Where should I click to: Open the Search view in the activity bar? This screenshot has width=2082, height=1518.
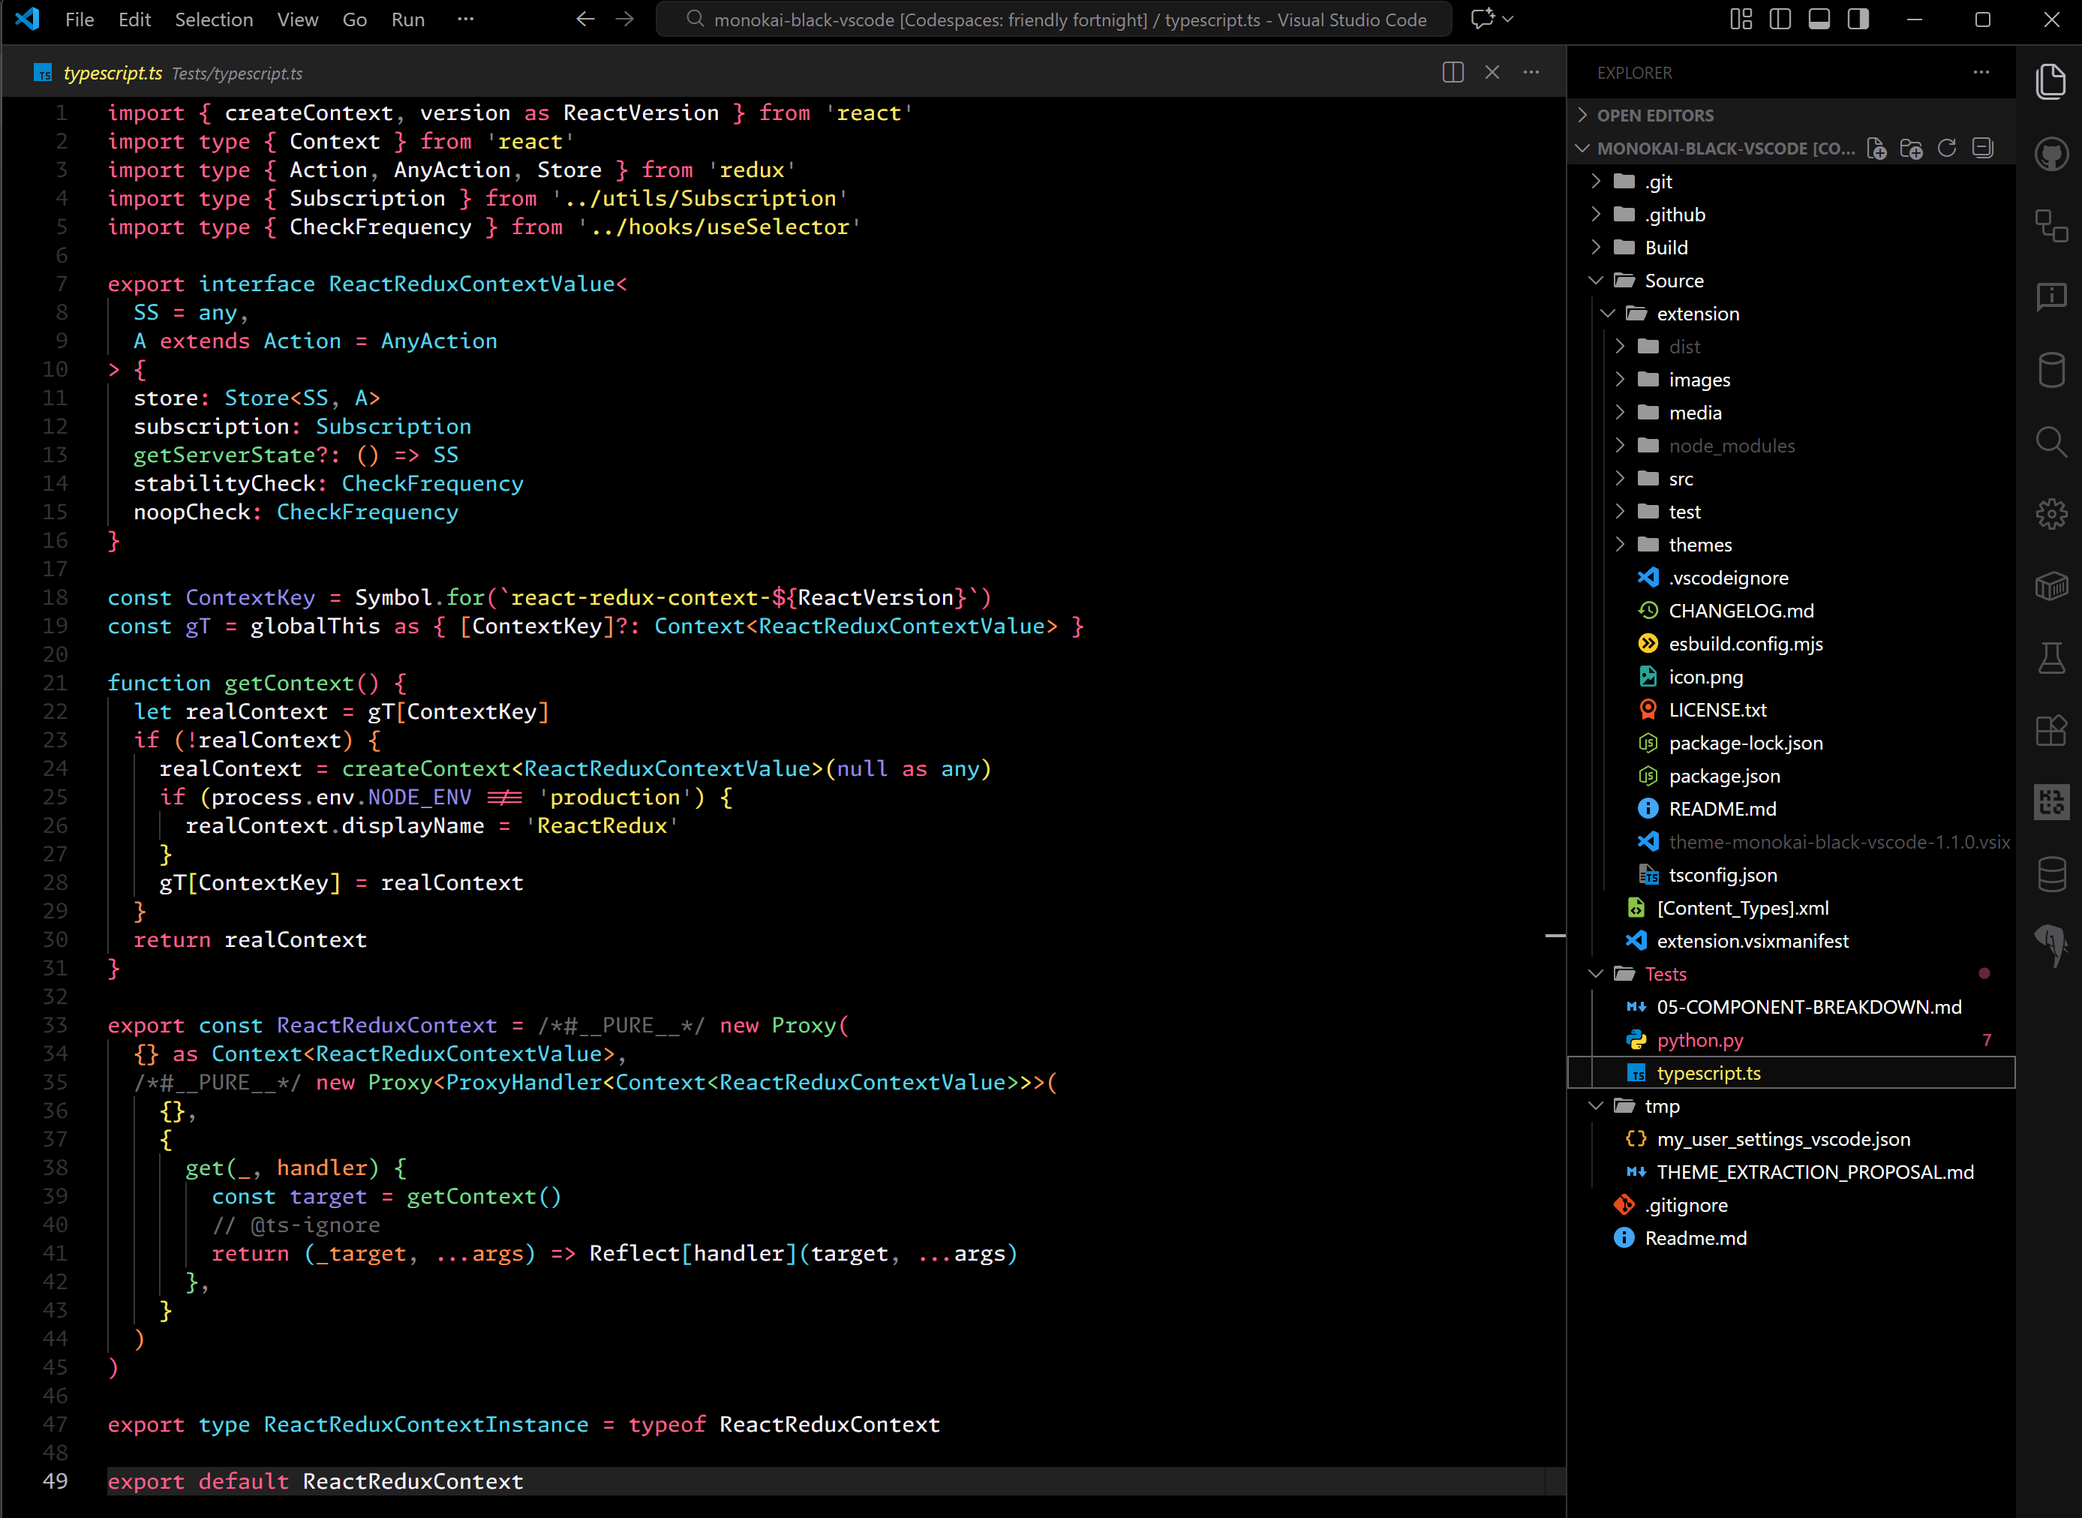pyautogui.click(x=2053, y=442)
